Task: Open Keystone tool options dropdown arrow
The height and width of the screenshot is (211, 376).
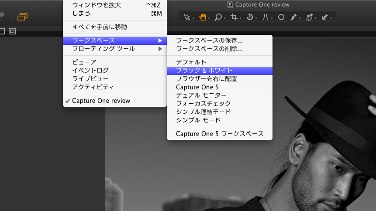Action: click(x=272, y=18)
